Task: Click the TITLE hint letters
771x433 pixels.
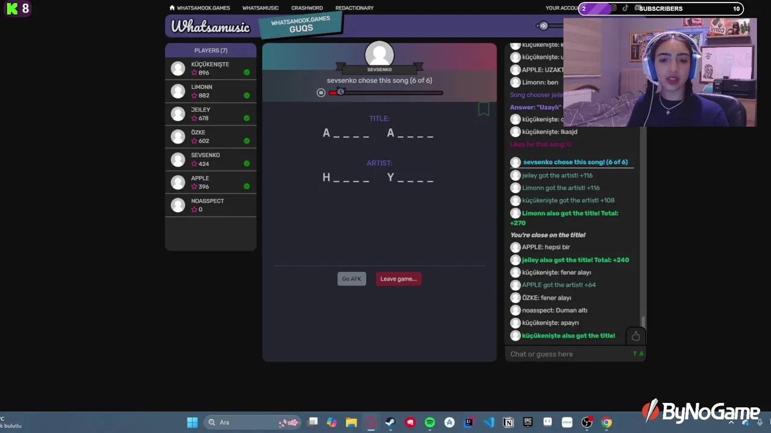Action: tap(378, 134)
